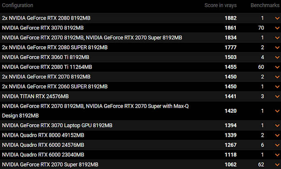The height and width of the screenshot is (169, 281).
Task: Click the benchmark count 62
Action: [x=261, y=164]
